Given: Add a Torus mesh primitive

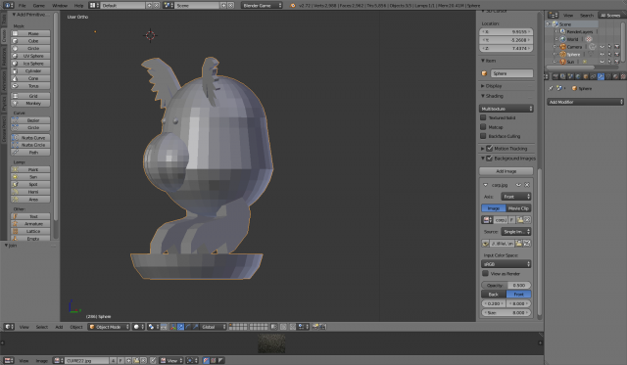Looking at the screenshot, I should click(30, 86).
